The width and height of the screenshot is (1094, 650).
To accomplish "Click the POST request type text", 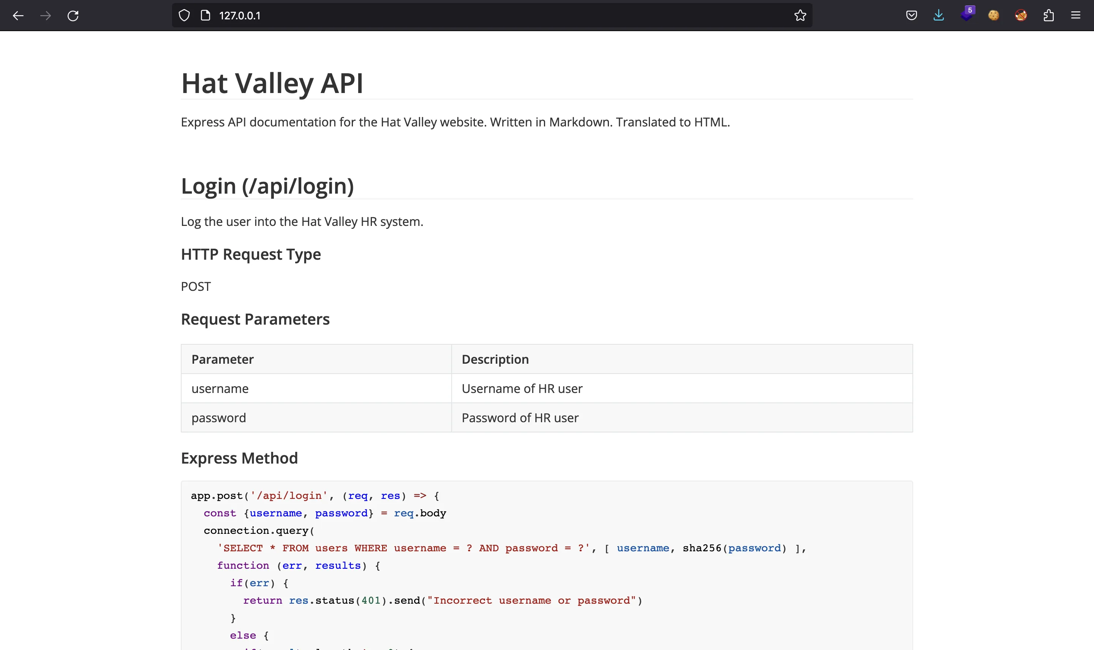I will point(196,286).
